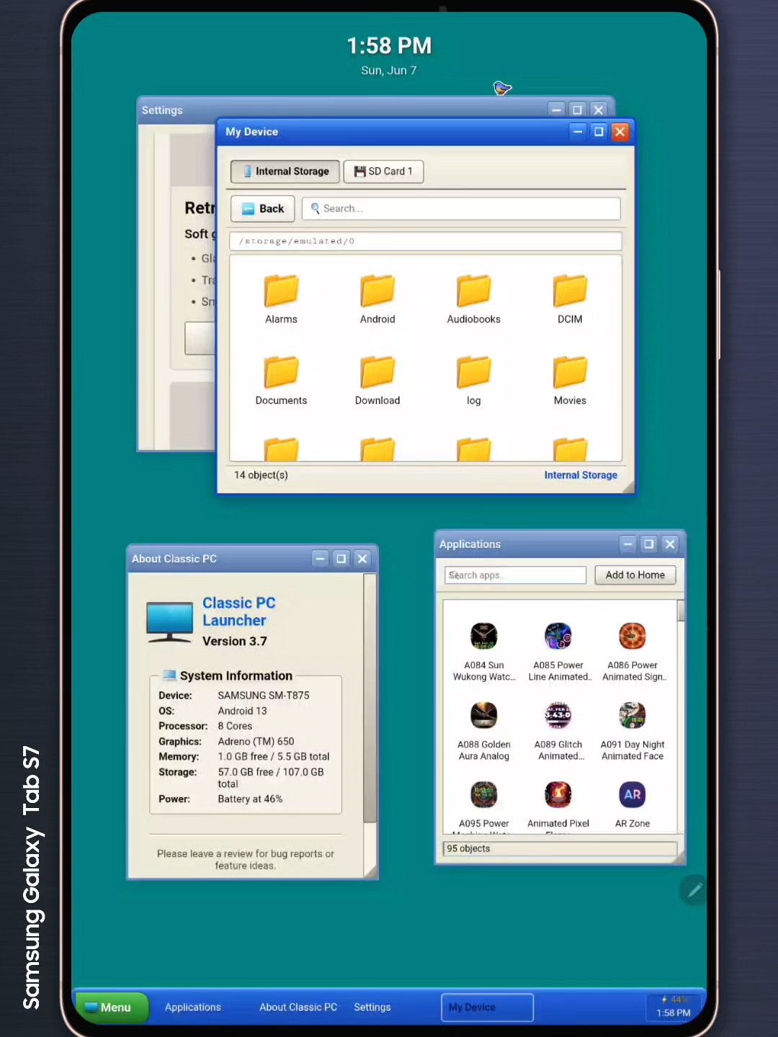Click Add to Home button
Image resolution: width=778 pixels, height=1037 pixels.
coord(635,575)
